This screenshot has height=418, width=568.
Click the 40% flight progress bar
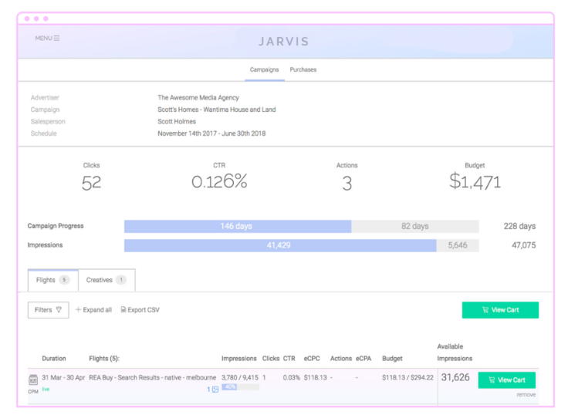(240, 387)
